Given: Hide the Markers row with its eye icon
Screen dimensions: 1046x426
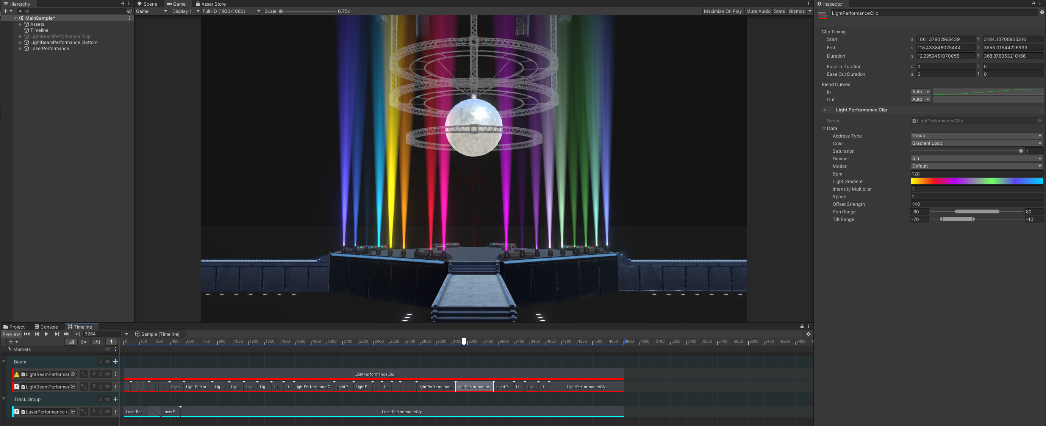Looking at the screenshot, I should (x=108, y=349).
